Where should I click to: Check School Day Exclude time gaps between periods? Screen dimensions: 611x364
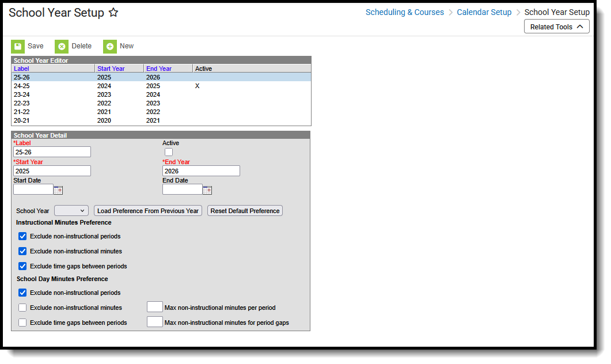click(x=22, y=323)
